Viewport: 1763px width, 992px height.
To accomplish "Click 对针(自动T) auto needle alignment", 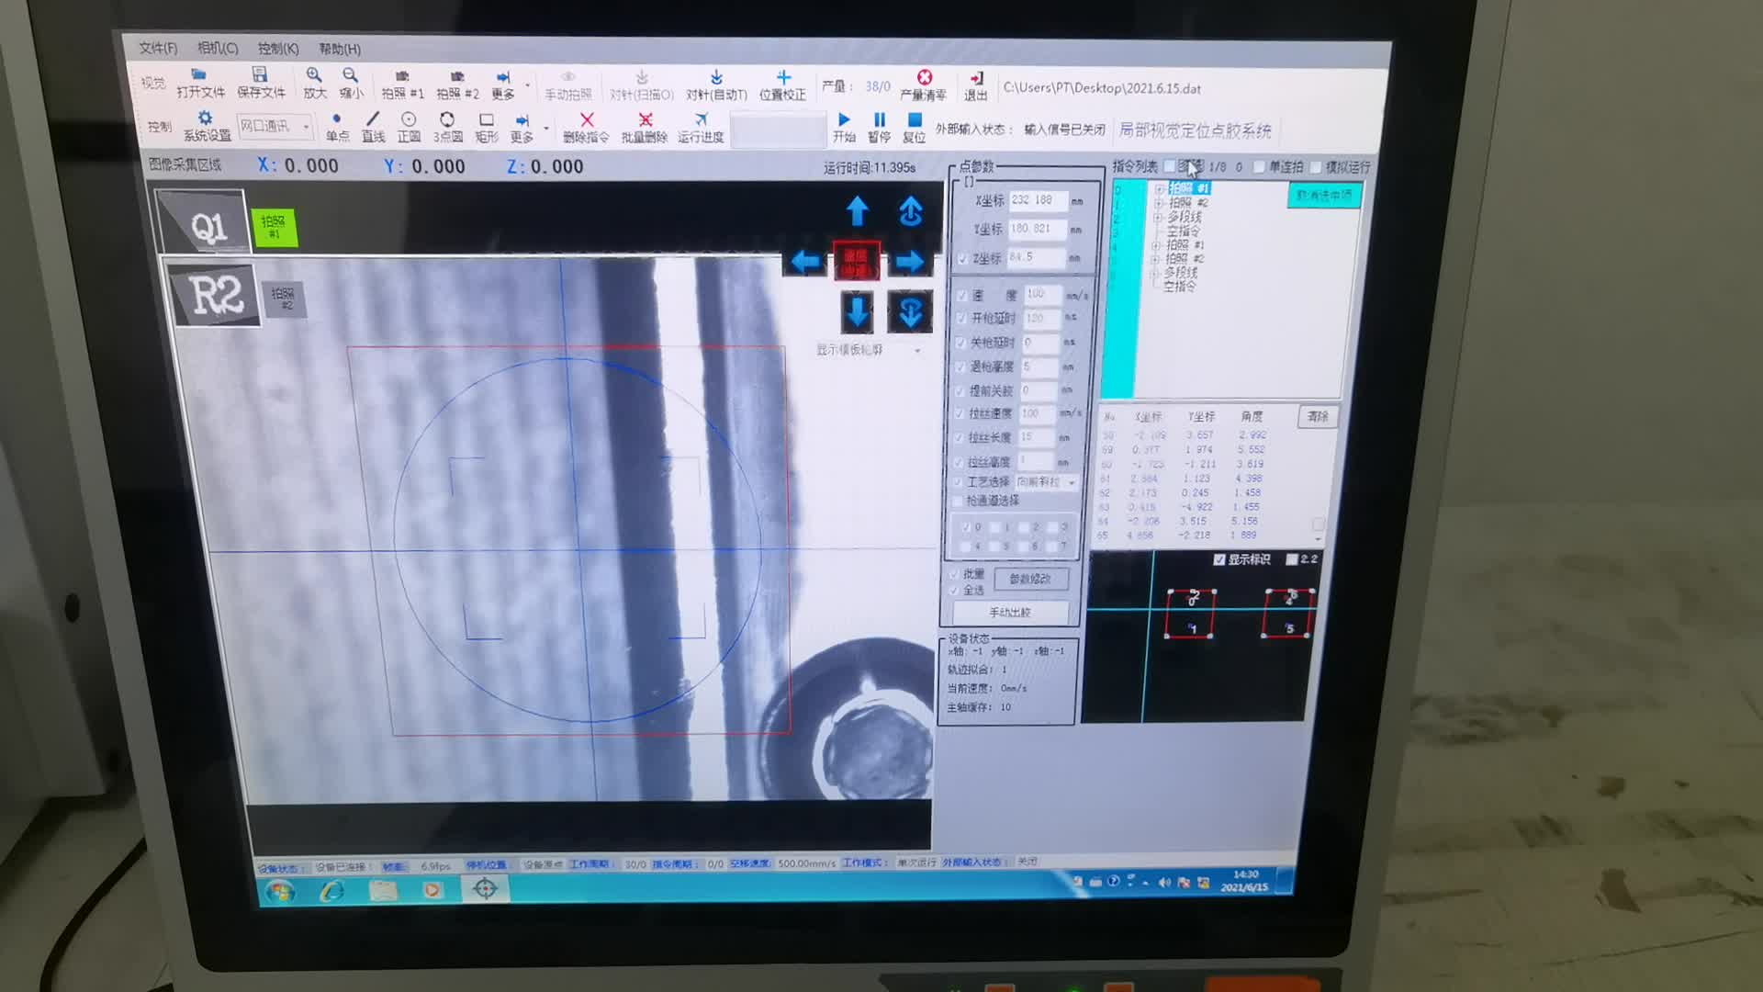I will (716, 85).
